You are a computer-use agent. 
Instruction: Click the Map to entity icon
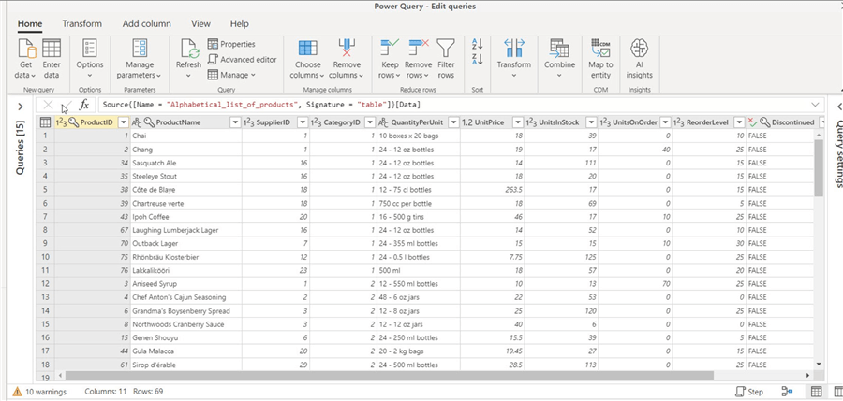(600, 49)
